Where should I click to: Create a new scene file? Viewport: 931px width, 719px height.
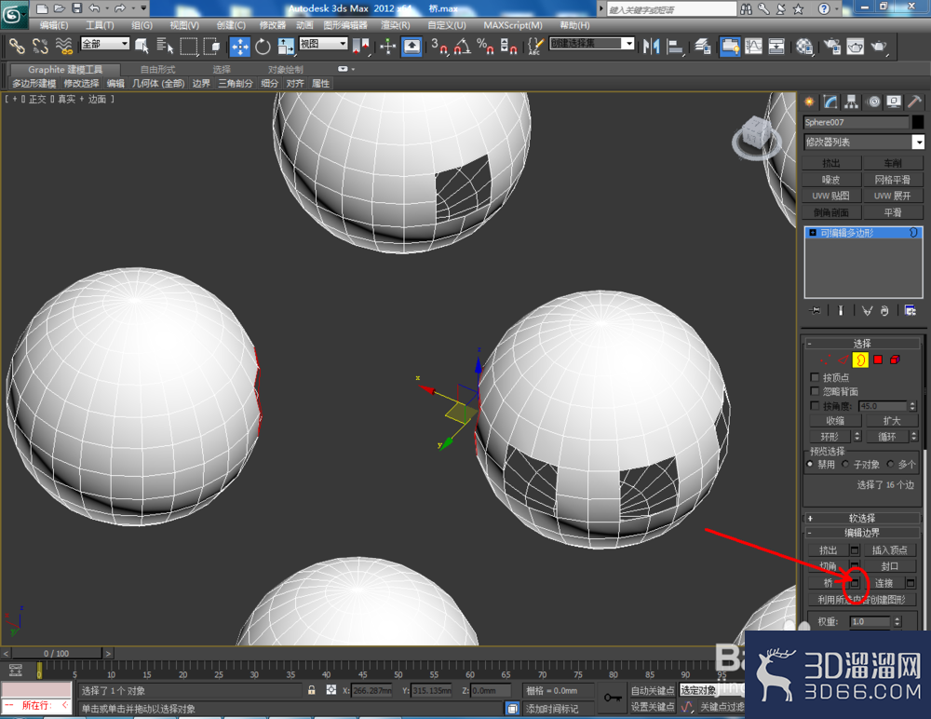point(42,8)
